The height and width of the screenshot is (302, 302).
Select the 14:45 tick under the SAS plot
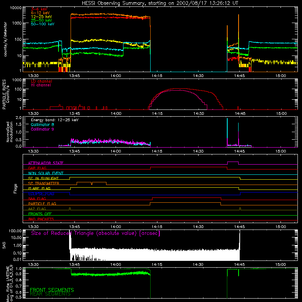[x=239, y=265]
